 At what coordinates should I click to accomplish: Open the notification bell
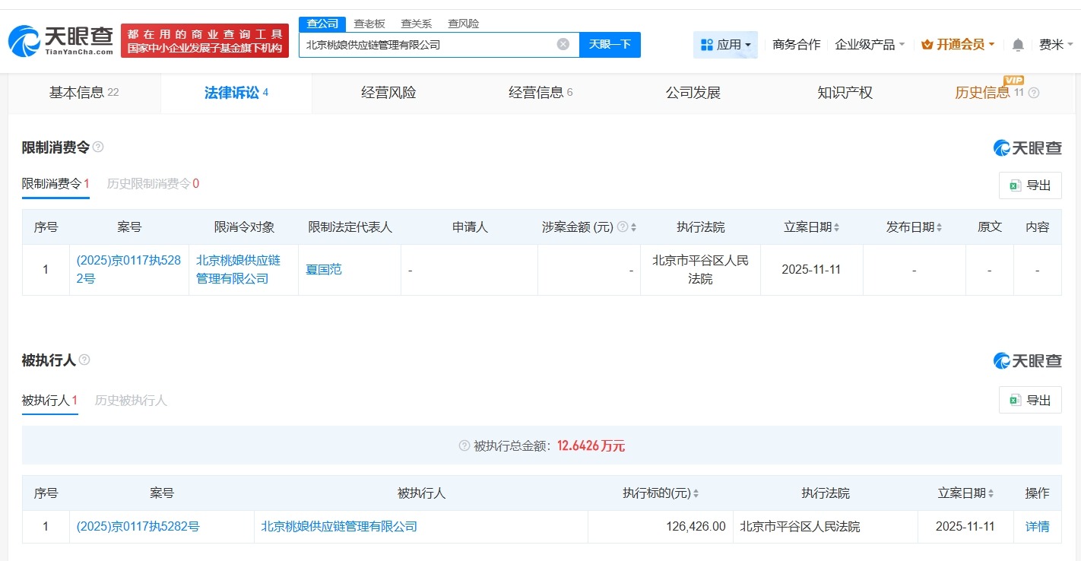tap(1017, 44)
